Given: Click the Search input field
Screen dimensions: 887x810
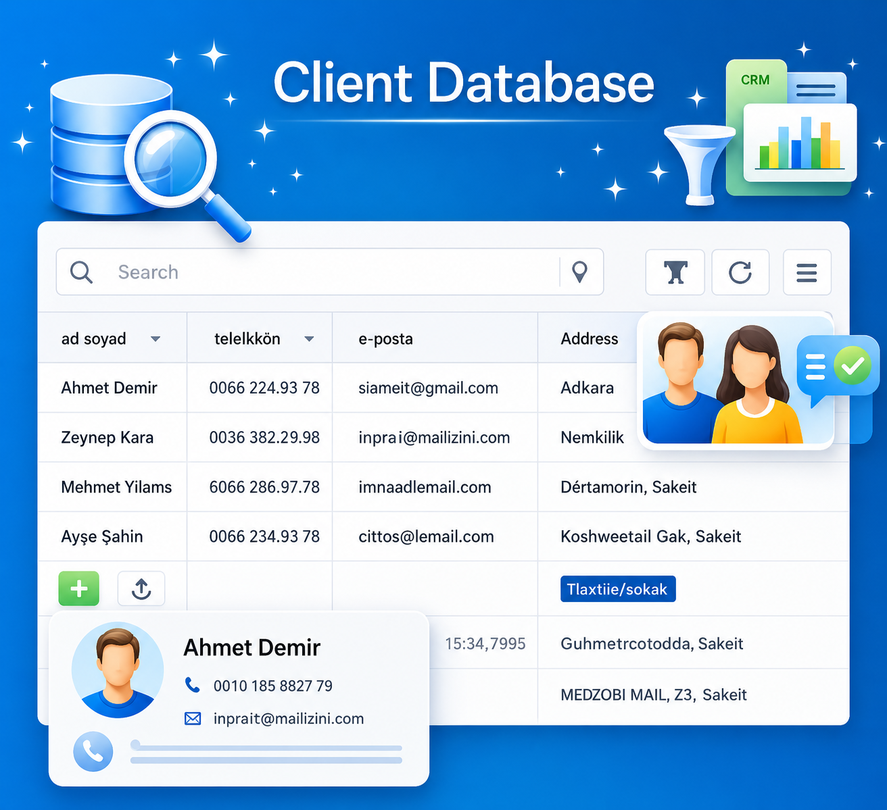Looking at the screenshot, I should click(330, 272).
